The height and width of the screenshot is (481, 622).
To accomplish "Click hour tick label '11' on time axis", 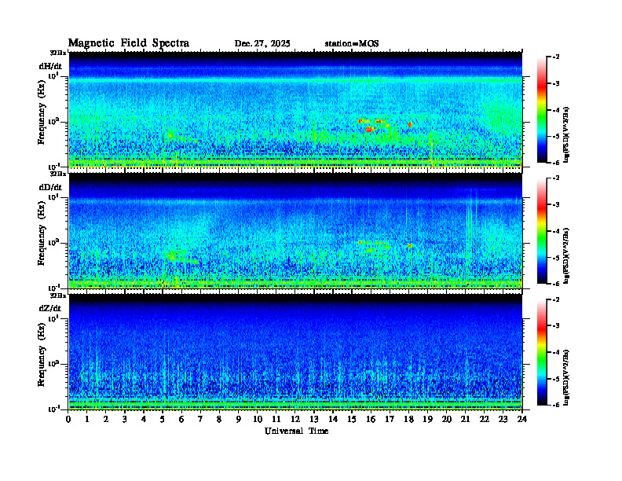I will [x=276, y=420].
